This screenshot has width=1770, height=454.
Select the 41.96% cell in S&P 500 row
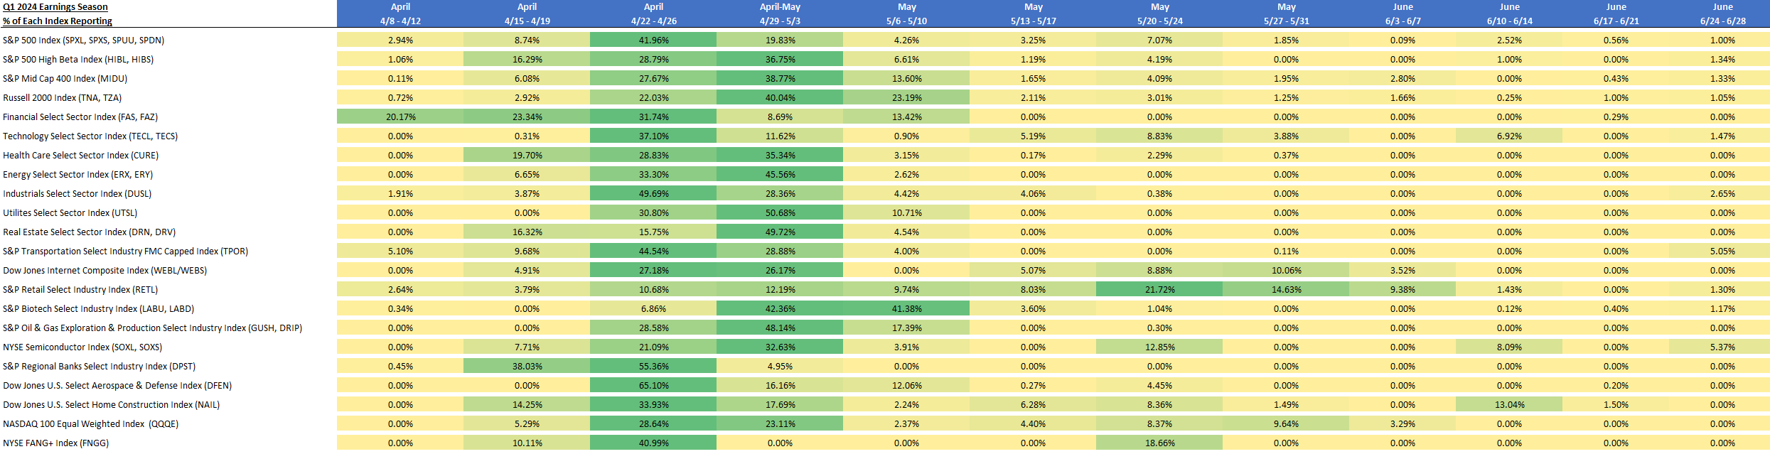coord(653,40)
